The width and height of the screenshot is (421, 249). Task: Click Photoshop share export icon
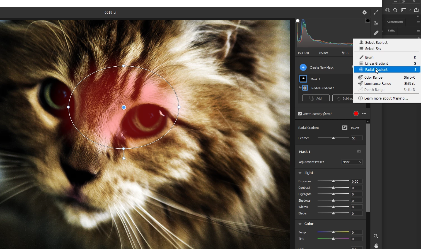(416, 10)
